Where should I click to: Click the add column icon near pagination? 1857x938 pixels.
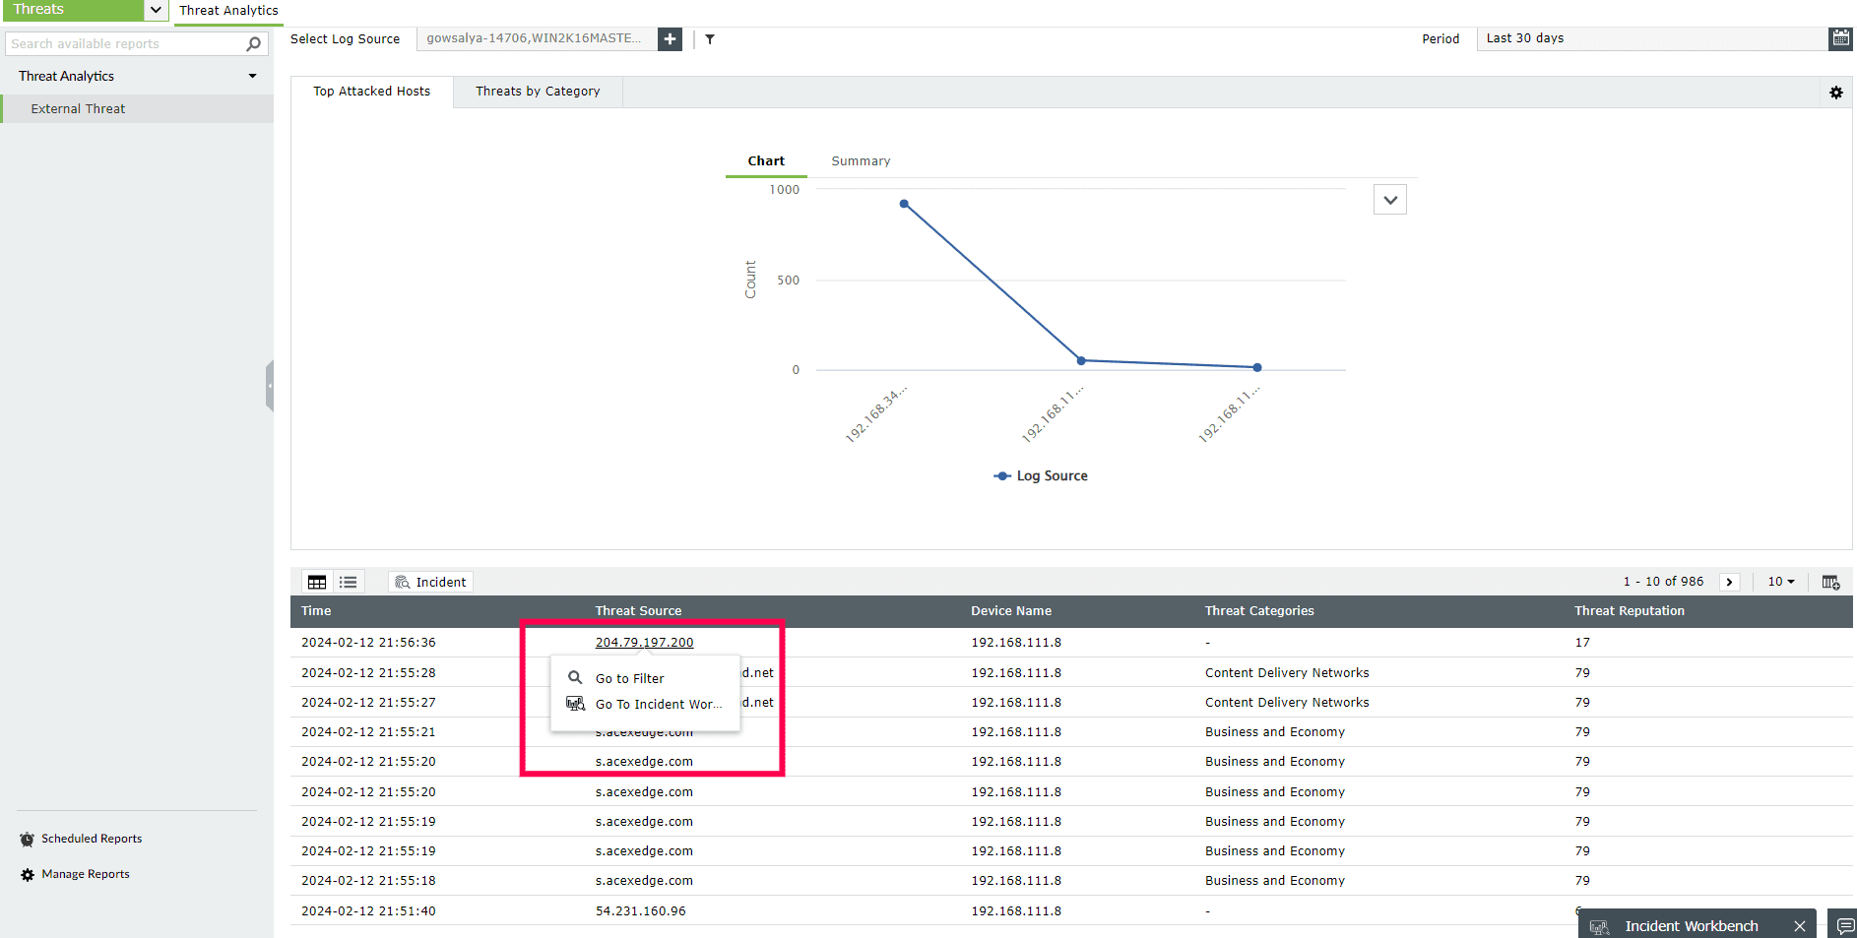(1831, 582)
